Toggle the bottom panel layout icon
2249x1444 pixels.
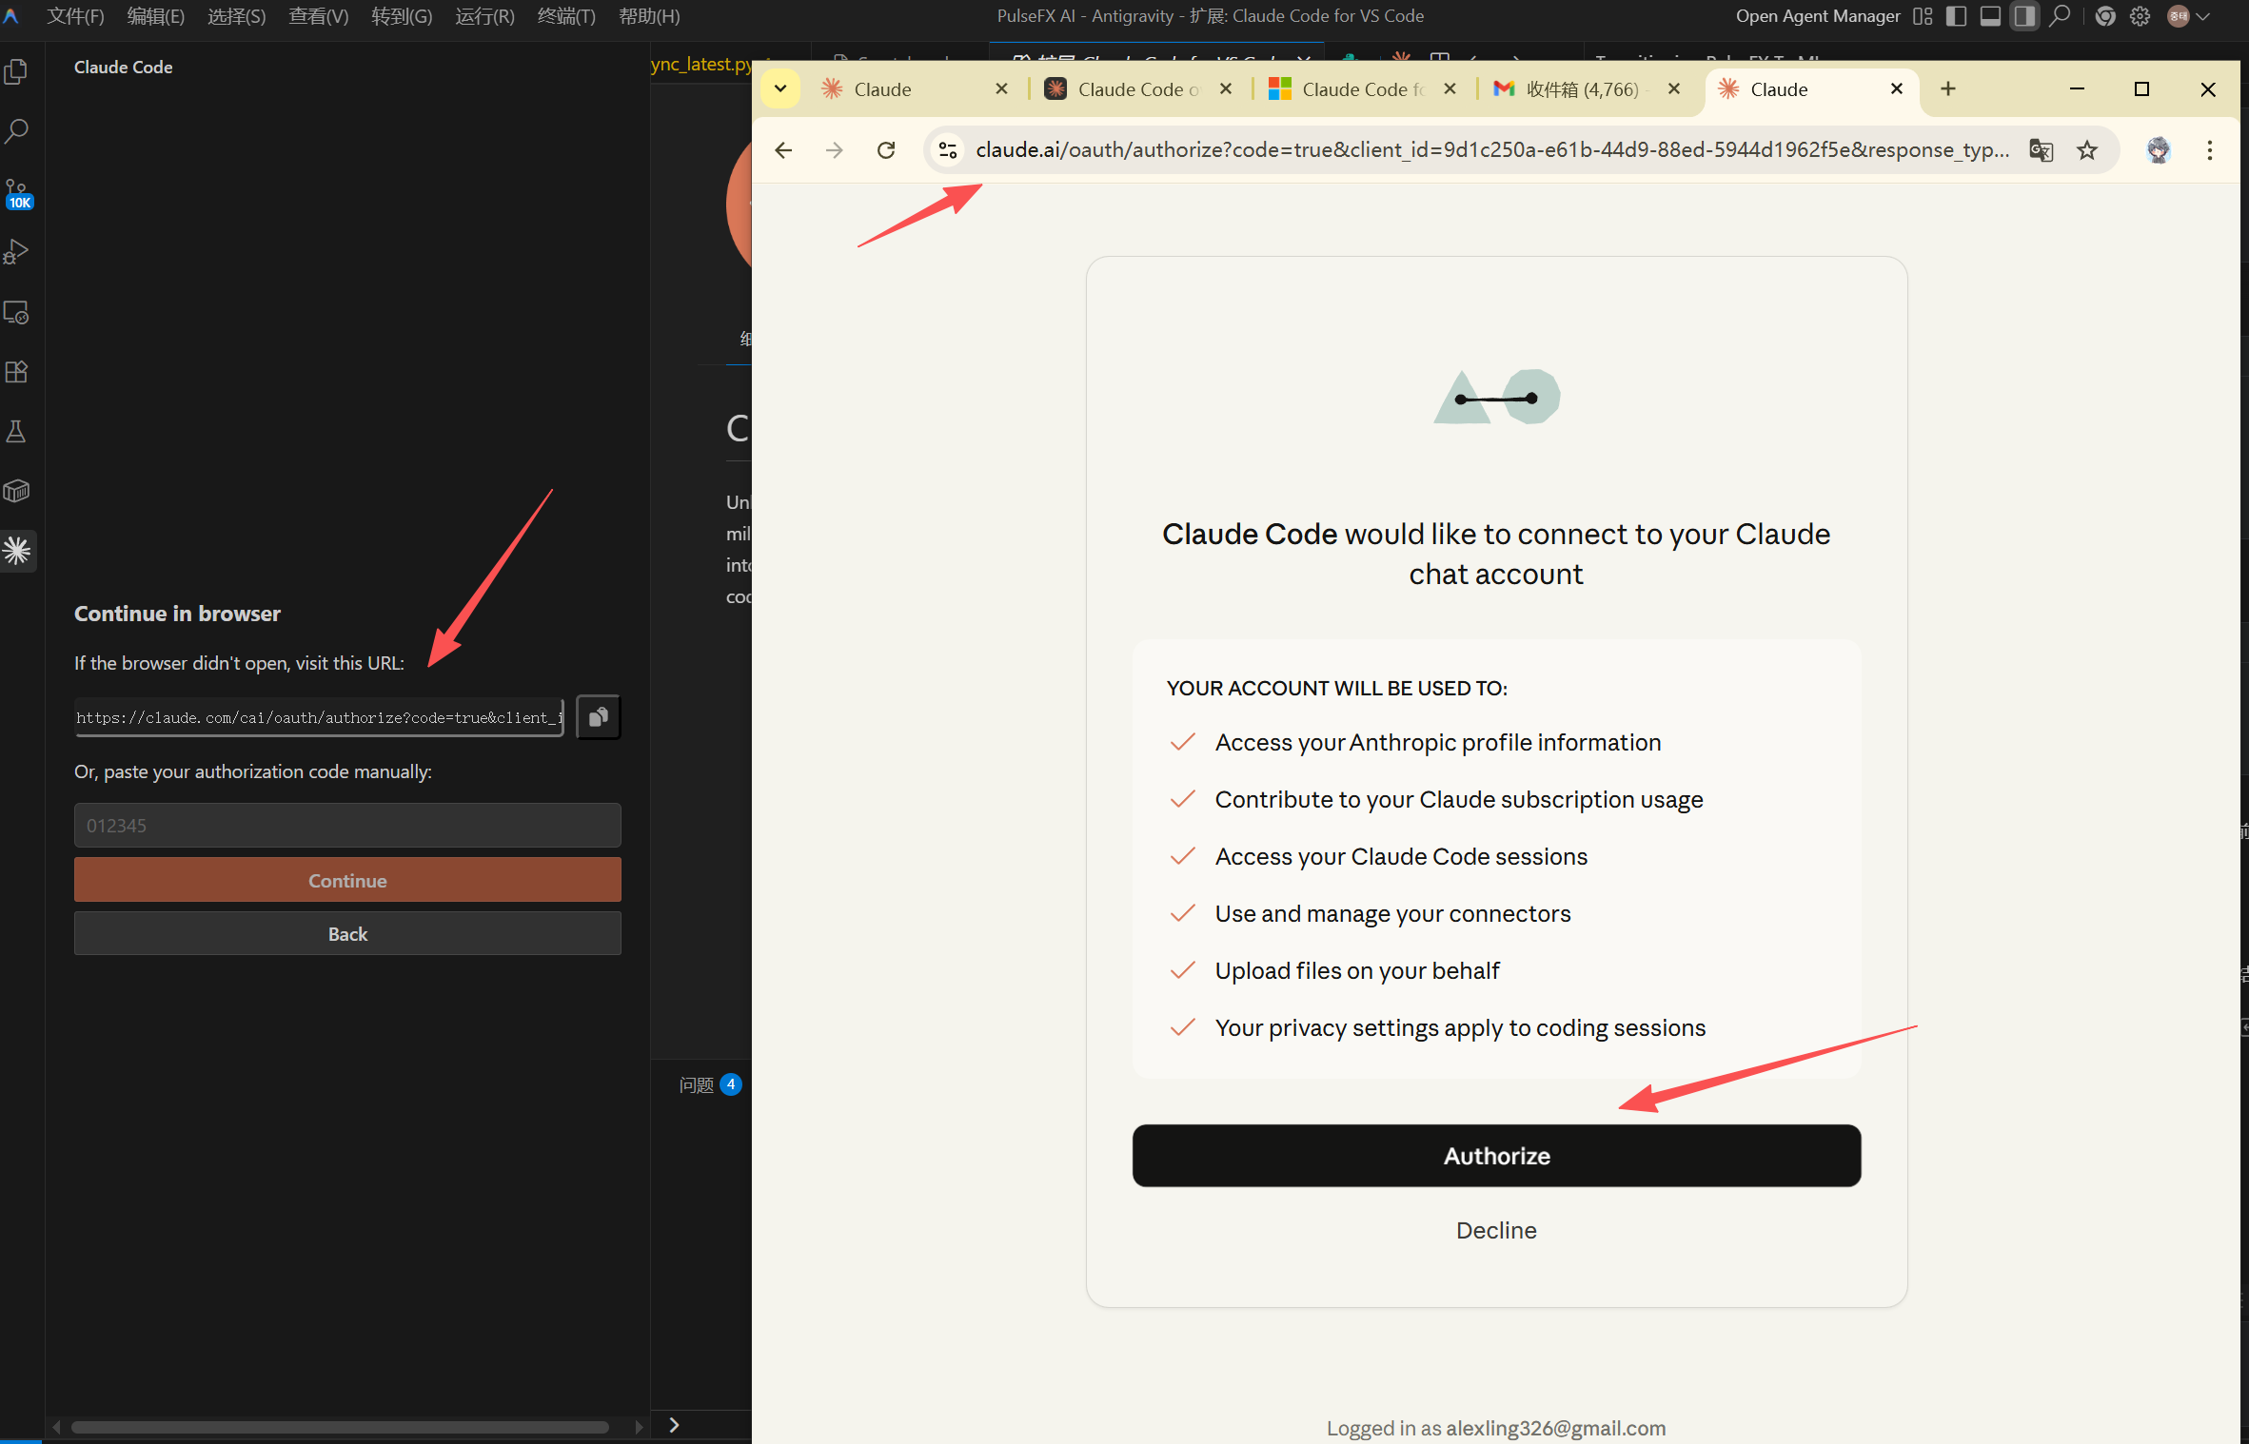pyautogui.click(x=1990, y=16)
